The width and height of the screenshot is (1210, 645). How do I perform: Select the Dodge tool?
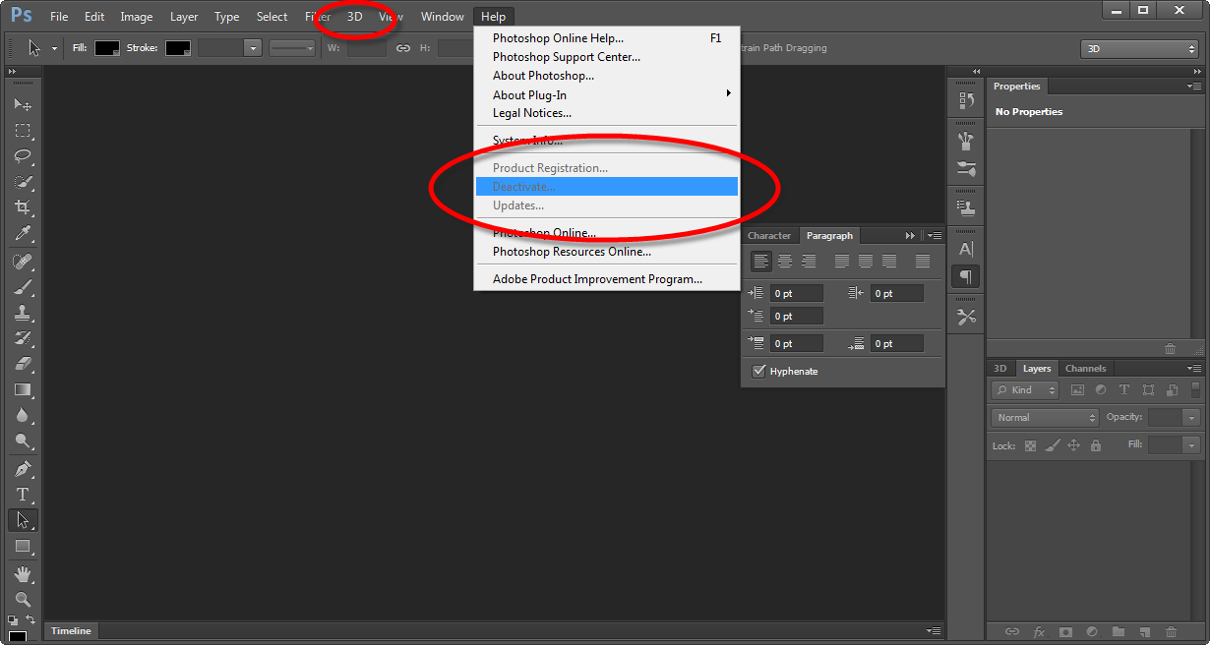click(22, 440)
